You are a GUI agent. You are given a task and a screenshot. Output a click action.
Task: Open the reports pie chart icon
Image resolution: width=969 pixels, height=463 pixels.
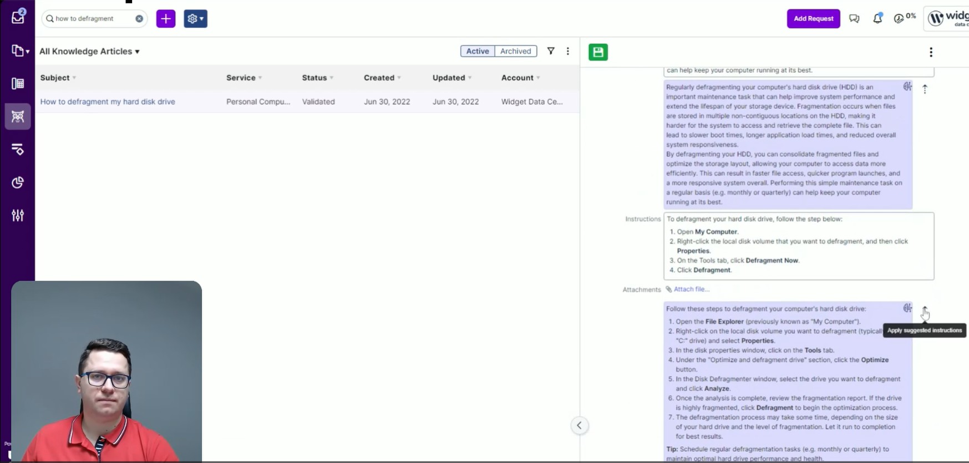tap(18, 182)
